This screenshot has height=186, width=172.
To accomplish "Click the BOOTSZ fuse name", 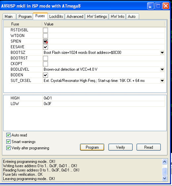I will pos(18,53).
